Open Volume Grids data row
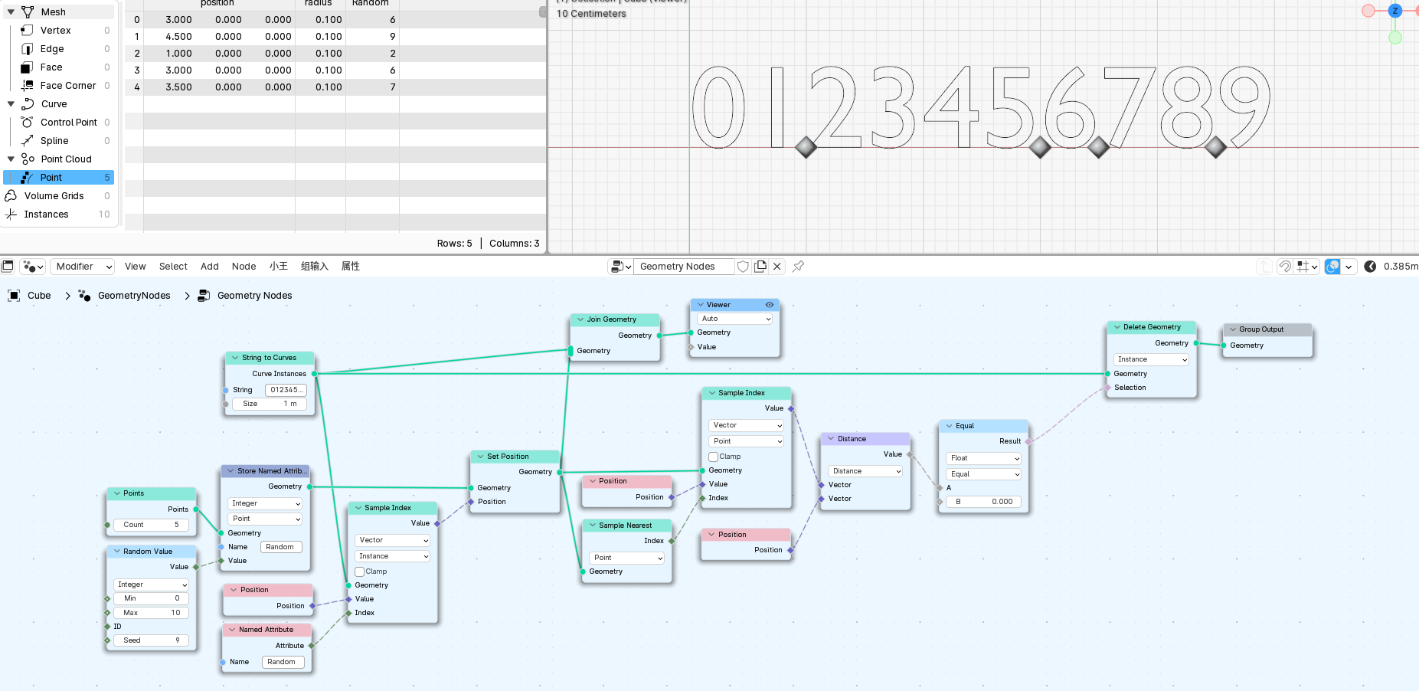 (x=58, y=196)
